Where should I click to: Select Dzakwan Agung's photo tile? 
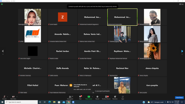[x=122, y=34]
